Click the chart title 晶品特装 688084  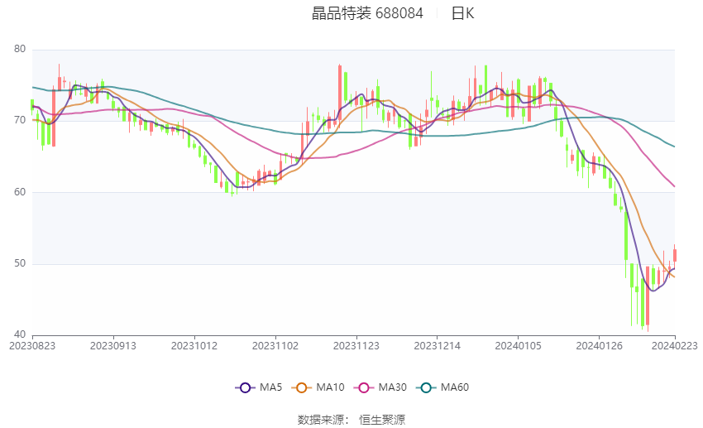click(367, 13)
